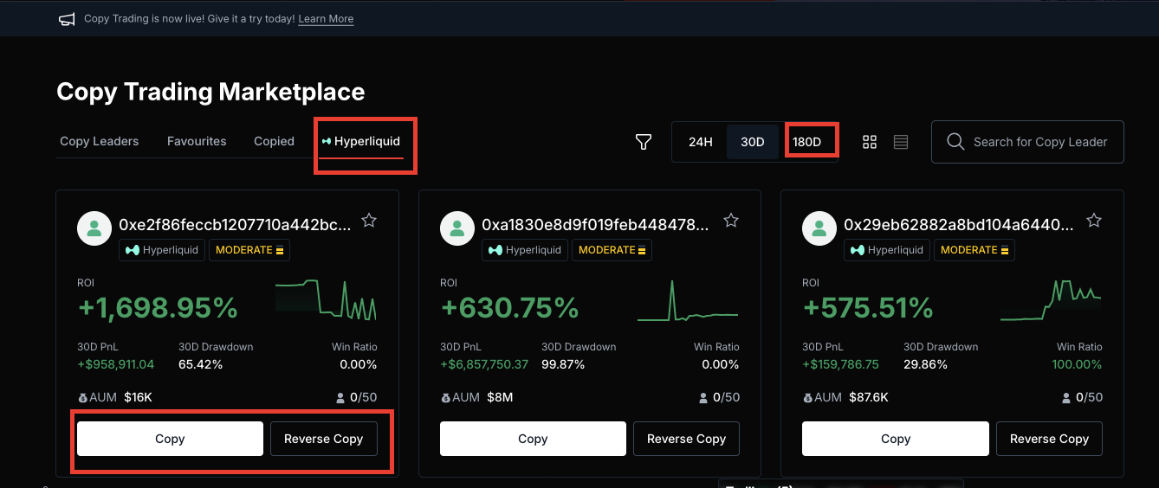The image size is (1159, 488).
Task: Open the Favourites tab
Action: click(x=197, y=141)
